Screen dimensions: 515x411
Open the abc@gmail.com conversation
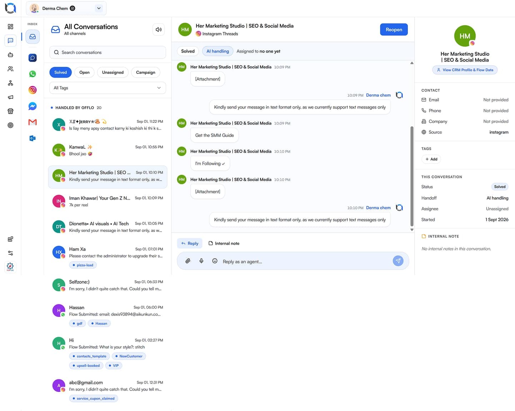click(107, 390)
